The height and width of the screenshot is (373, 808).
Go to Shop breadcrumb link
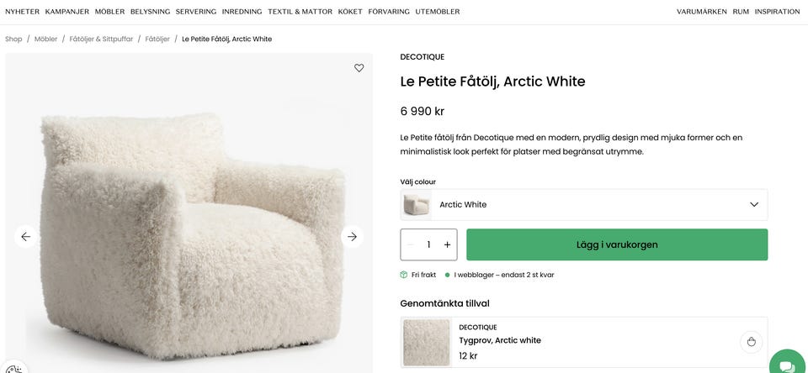point(13,39)
